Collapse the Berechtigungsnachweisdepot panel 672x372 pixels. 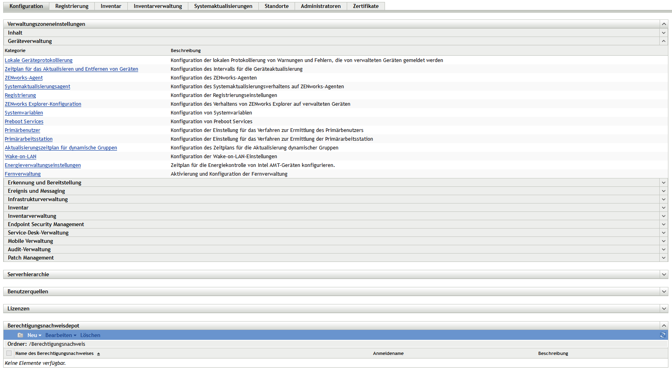pos(664,325)
